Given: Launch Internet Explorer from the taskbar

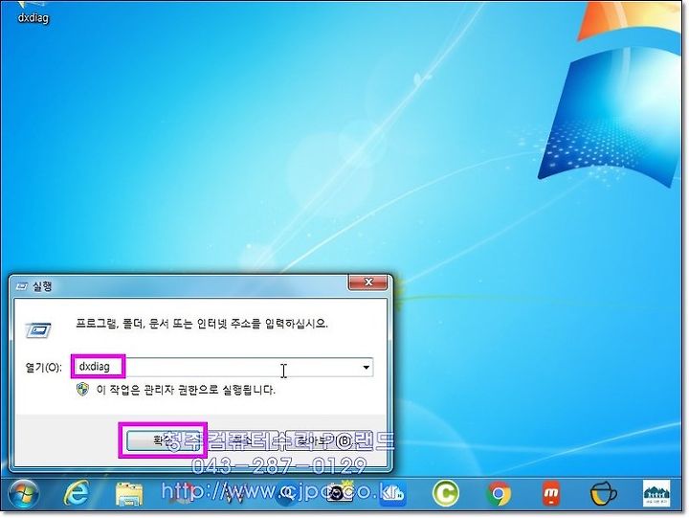Looking at the screenshot, I should point(76,493).
